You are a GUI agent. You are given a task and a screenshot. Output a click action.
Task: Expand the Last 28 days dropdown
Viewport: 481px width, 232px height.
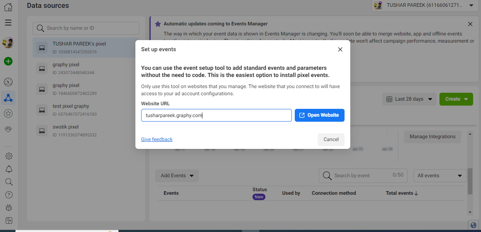pos(409,99)
